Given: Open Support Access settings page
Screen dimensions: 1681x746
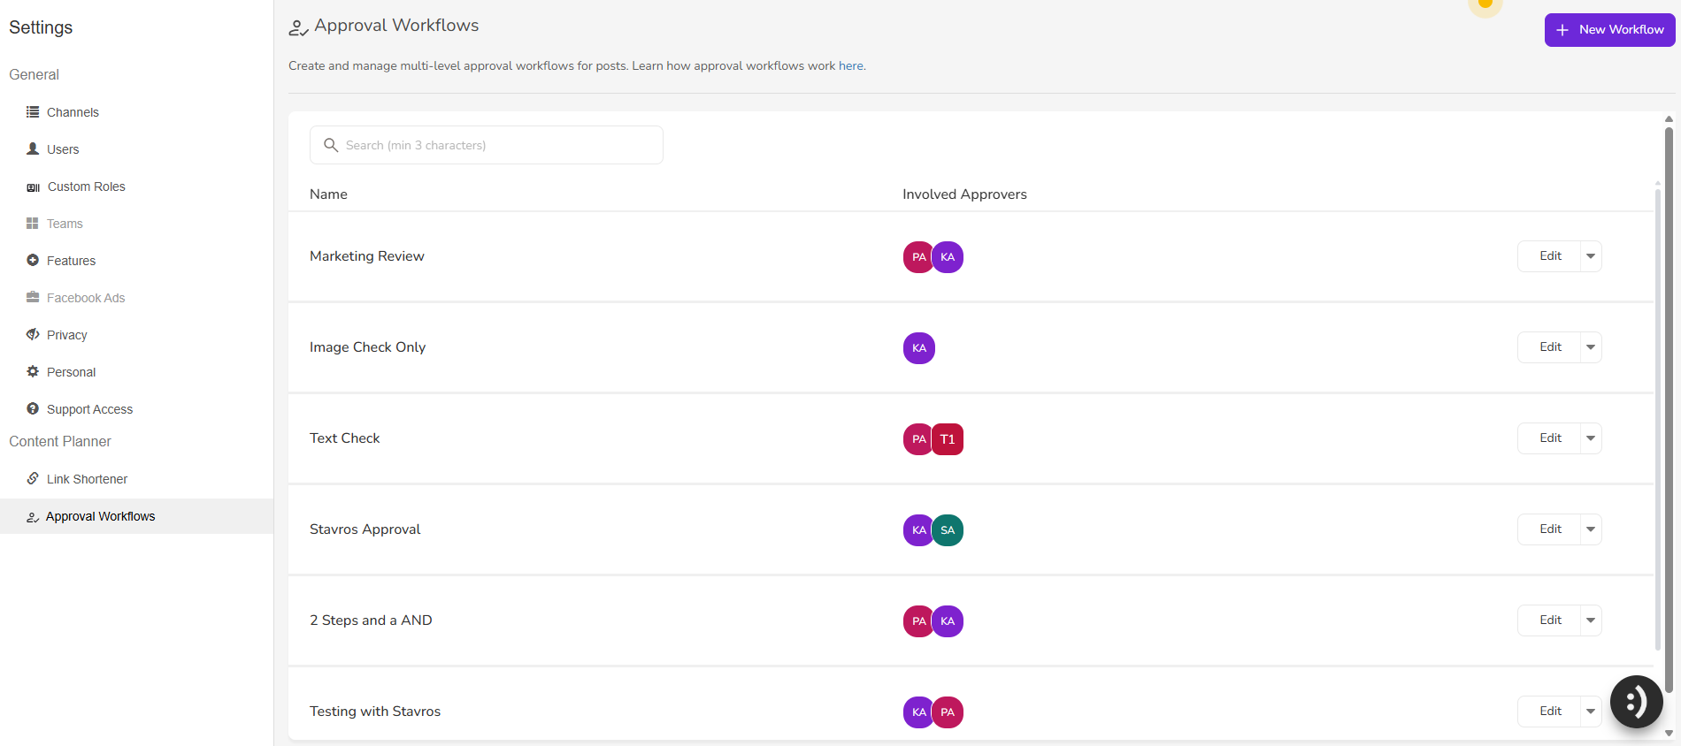Looking at the screenshot, I should (x=89, y=409).
